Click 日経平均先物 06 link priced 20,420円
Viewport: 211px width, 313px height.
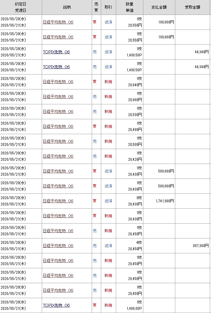click(x=58, y=156)
